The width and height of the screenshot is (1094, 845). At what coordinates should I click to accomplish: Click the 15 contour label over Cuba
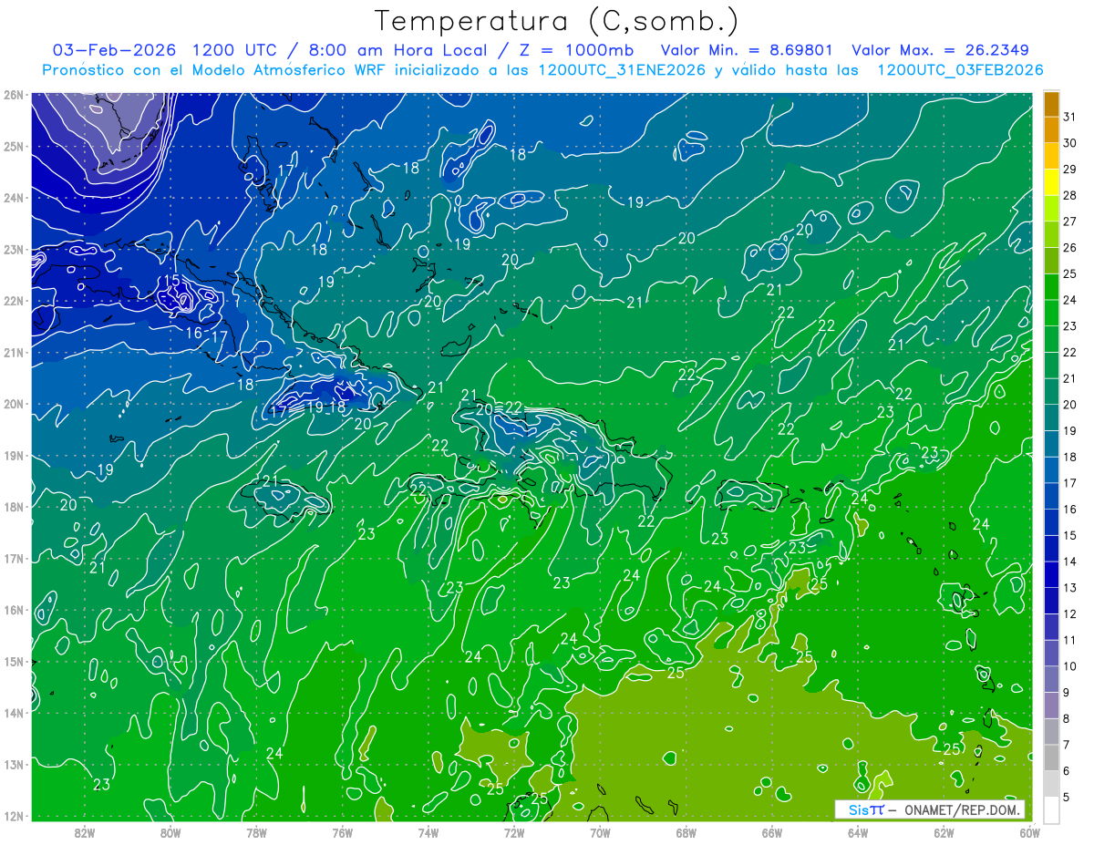171,281
